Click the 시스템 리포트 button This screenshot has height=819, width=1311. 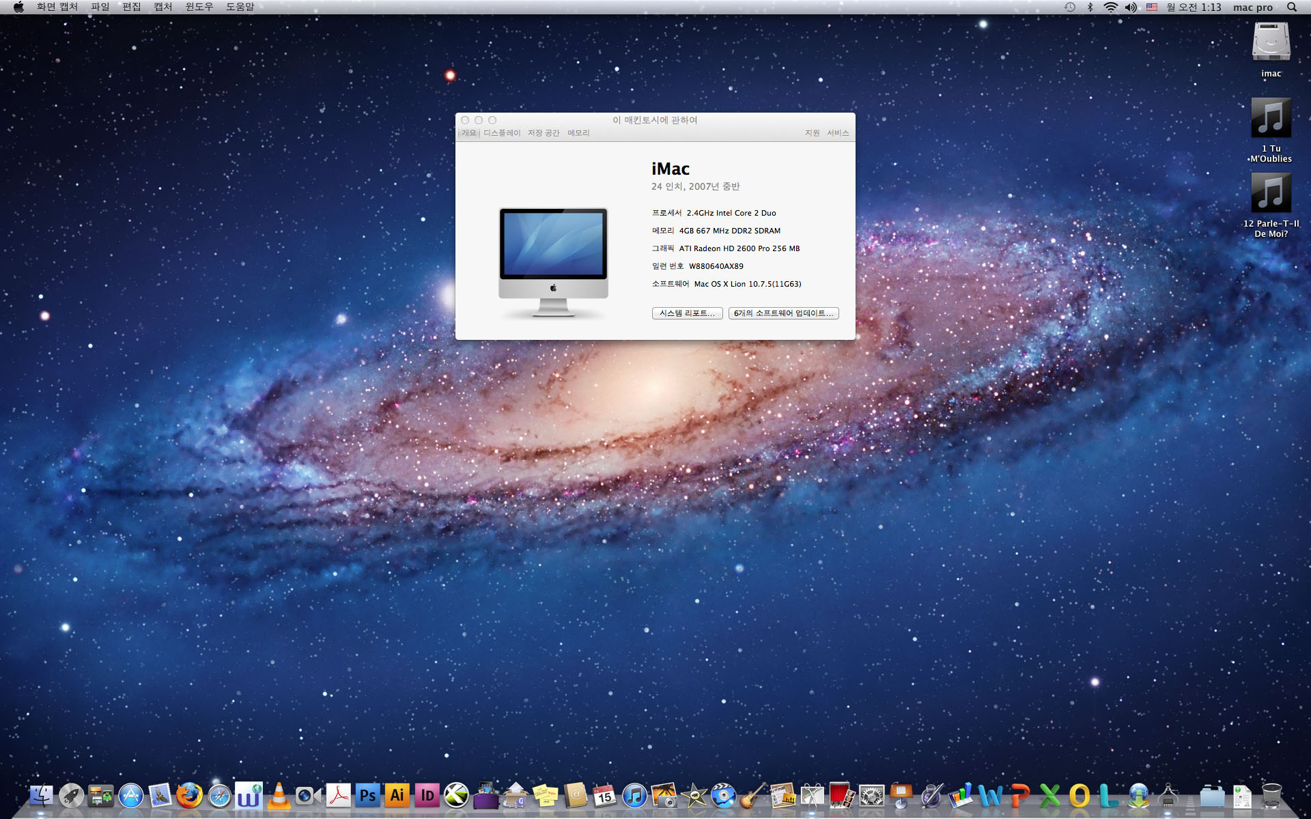pyautogui.click(x=687, y=313)
